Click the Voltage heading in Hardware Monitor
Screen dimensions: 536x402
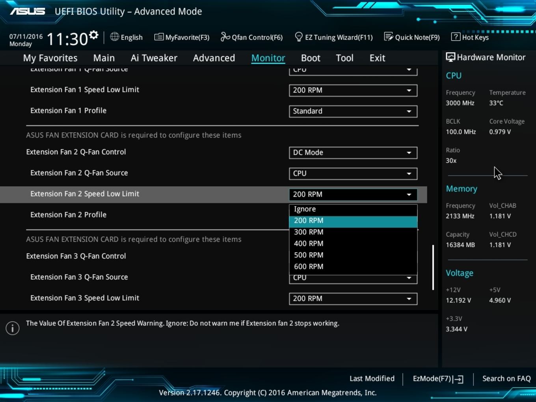click(460, 273)
